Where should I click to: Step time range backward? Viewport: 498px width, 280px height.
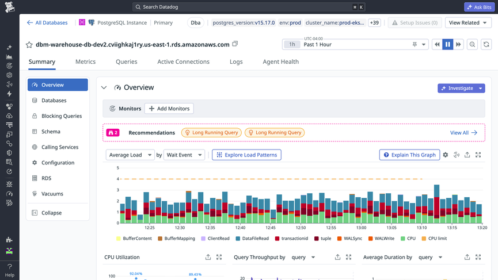437,44
